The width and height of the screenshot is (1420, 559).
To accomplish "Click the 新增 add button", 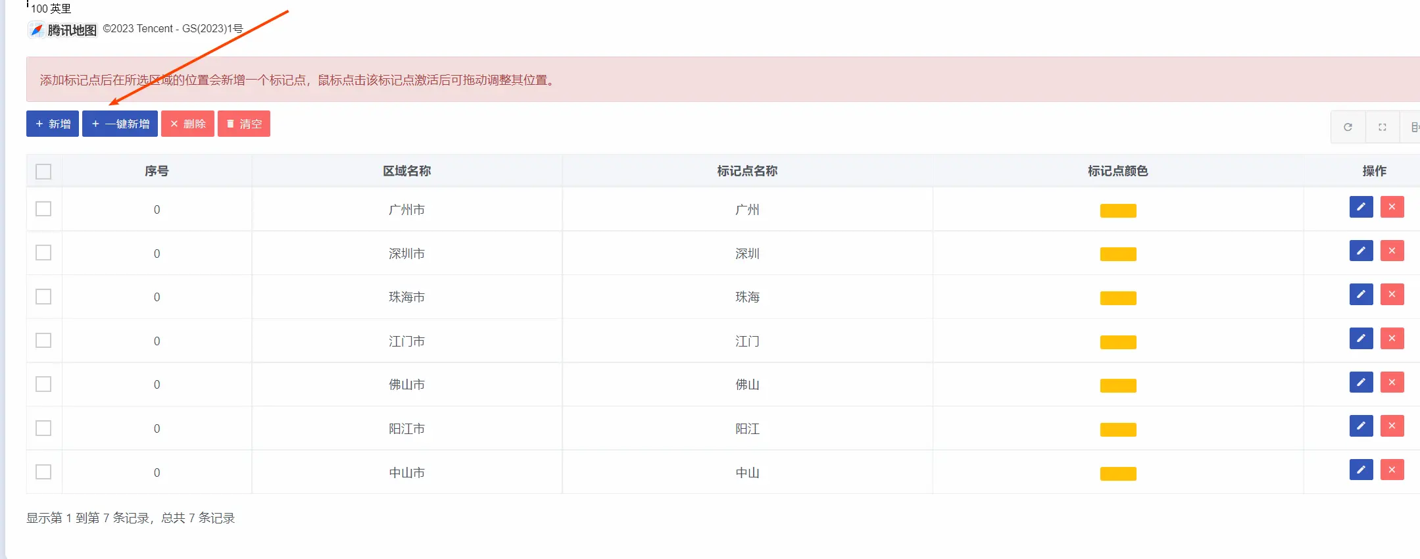I will click(53, 124).
